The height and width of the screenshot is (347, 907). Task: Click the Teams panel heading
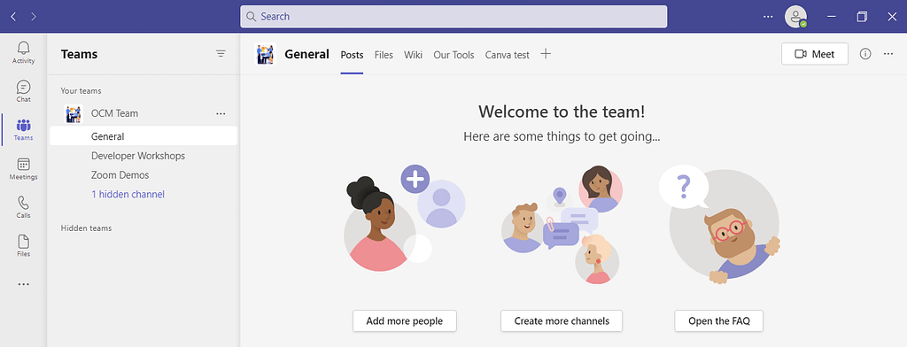point(79,54)
